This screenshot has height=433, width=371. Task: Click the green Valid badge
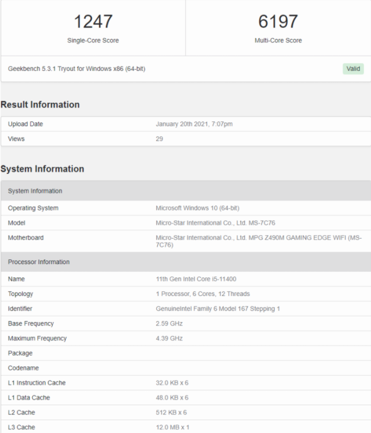pos(354,69)
